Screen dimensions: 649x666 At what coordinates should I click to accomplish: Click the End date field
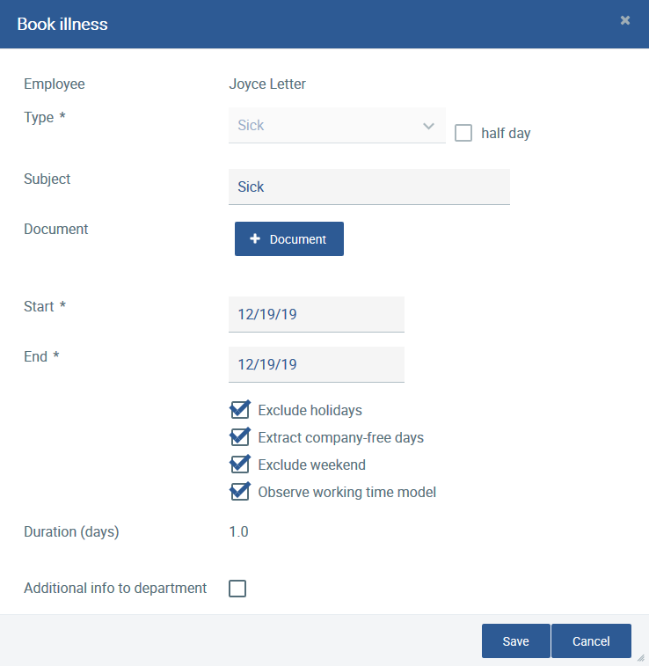click(x=317, y=364)
